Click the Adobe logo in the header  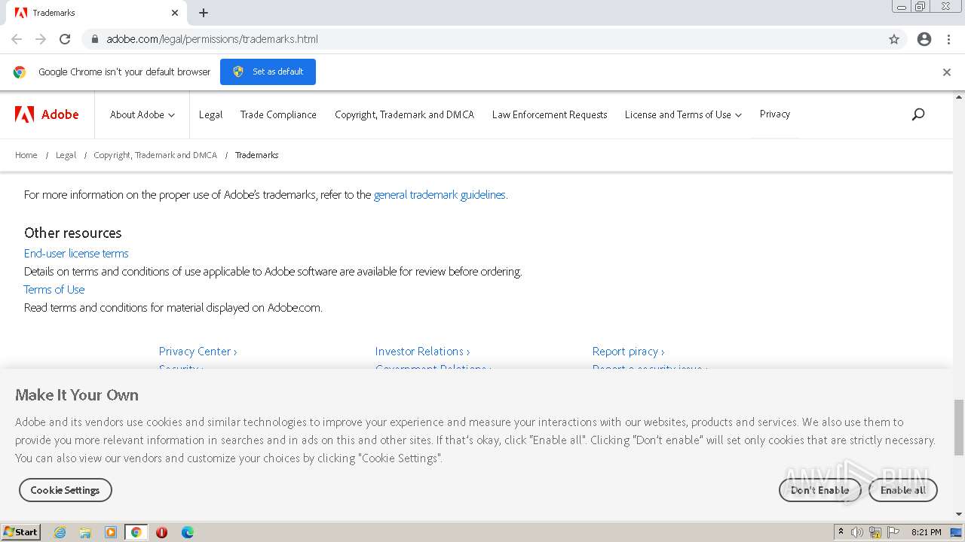pyautogui.click(x=47, y=114)
